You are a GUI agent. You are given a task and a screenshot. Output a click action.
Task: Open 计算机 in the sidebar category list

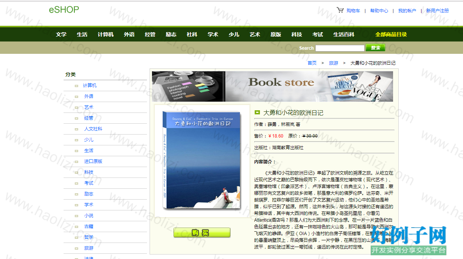[90, 86]
